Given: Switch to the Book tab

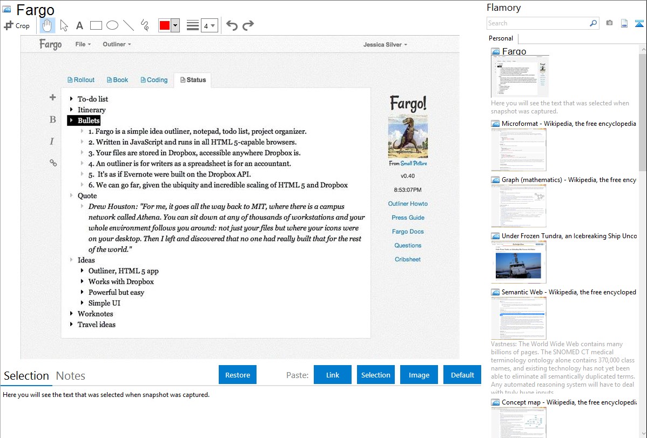Looking at the screenshot, I should pos(118,80).
